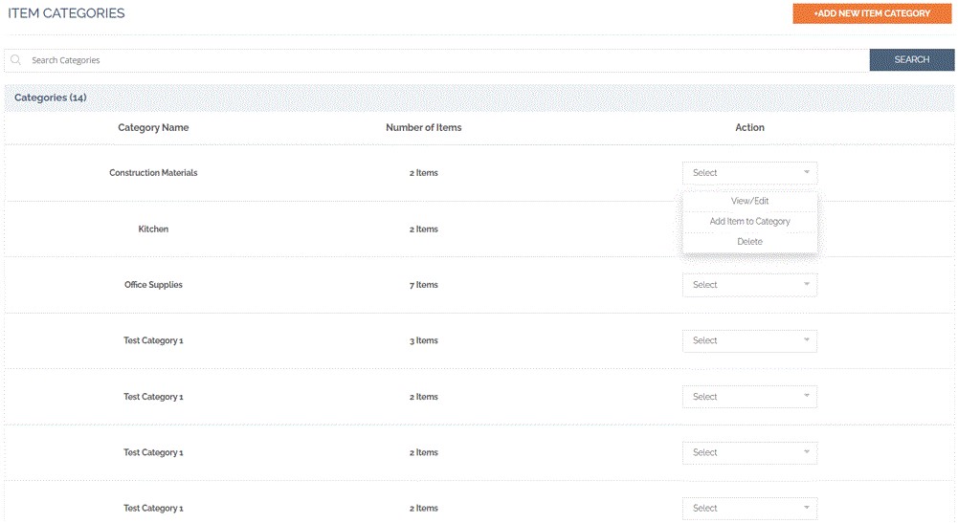The width and height of the screenshot is (958, 523).
Task: Click the Office Supplies category name
Action: (x=153, y=285)
